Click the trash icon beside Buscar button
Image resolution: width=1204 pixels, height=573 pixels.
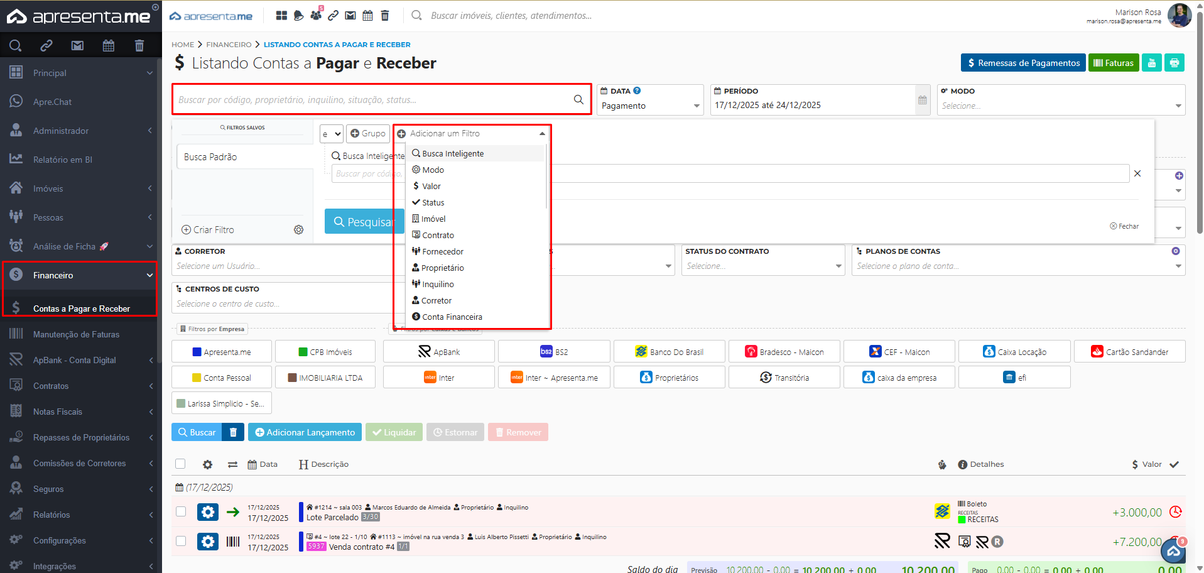coord(233,432)
